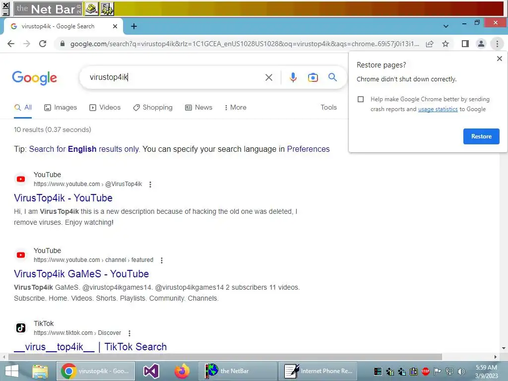
Task: Switch to the NetBar taskbar window
Action: (237, 371)
